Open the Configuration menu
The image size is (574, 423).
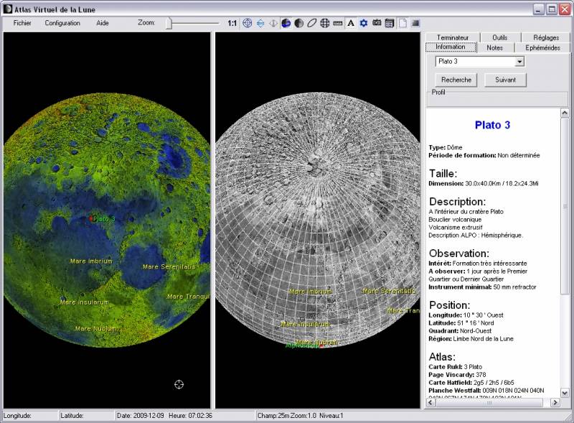pyautogui.click(x=62, y=23)
